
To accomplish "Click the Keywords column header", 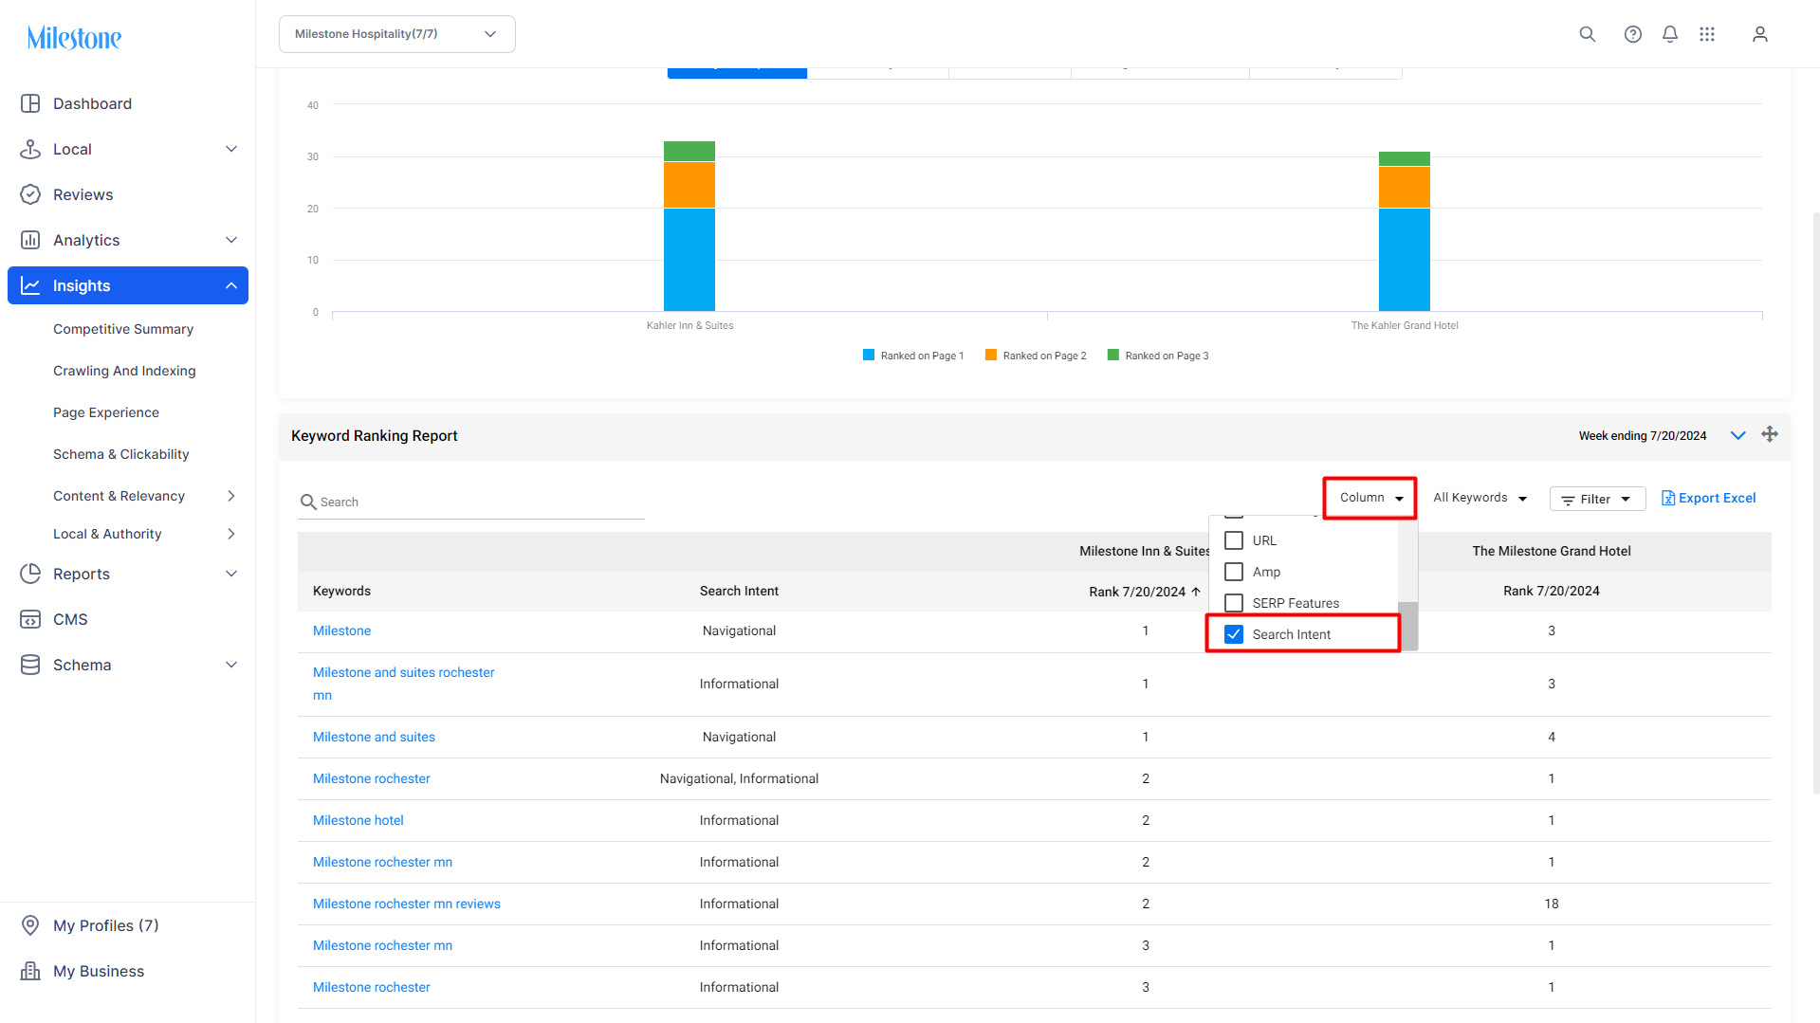I will [x=341, y=591].
